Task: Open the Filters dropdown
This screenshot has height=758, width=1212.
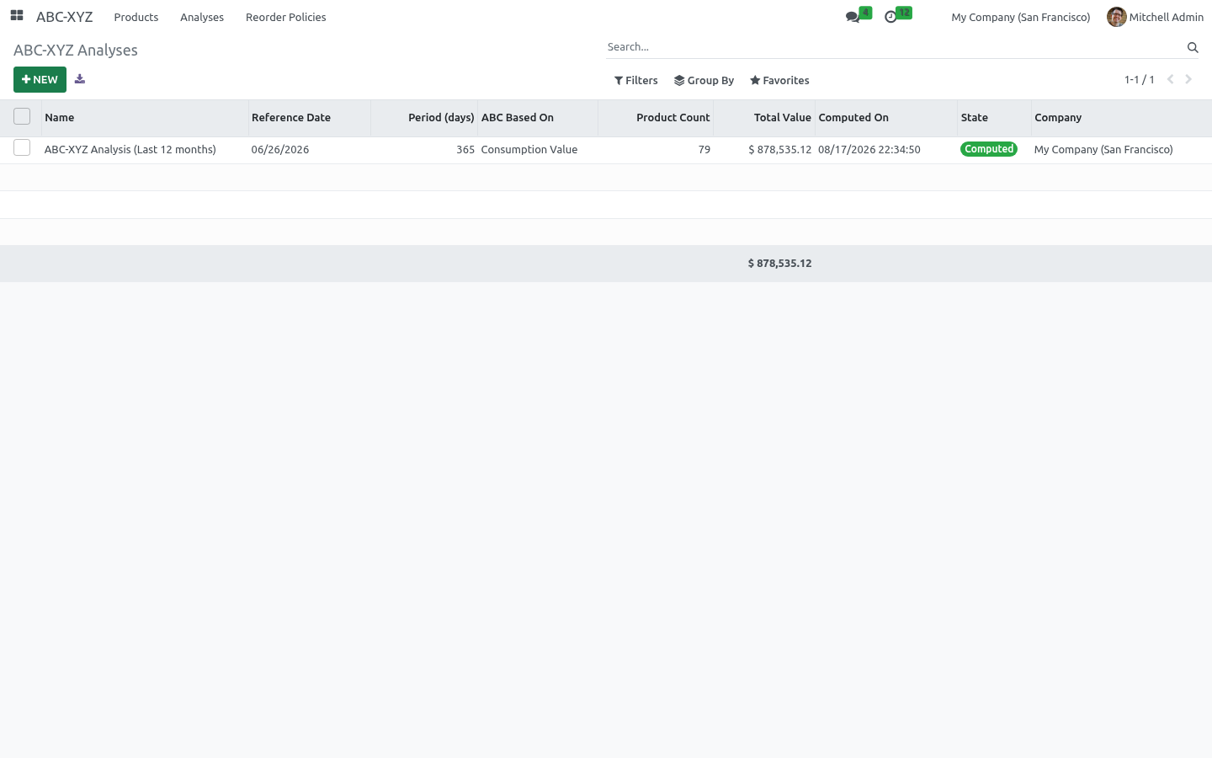Action: pyautogui.click(x=636, y=80)
